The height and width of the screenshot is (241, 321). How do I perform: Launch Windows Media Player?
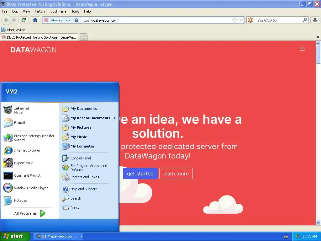(x=30, y=188)
